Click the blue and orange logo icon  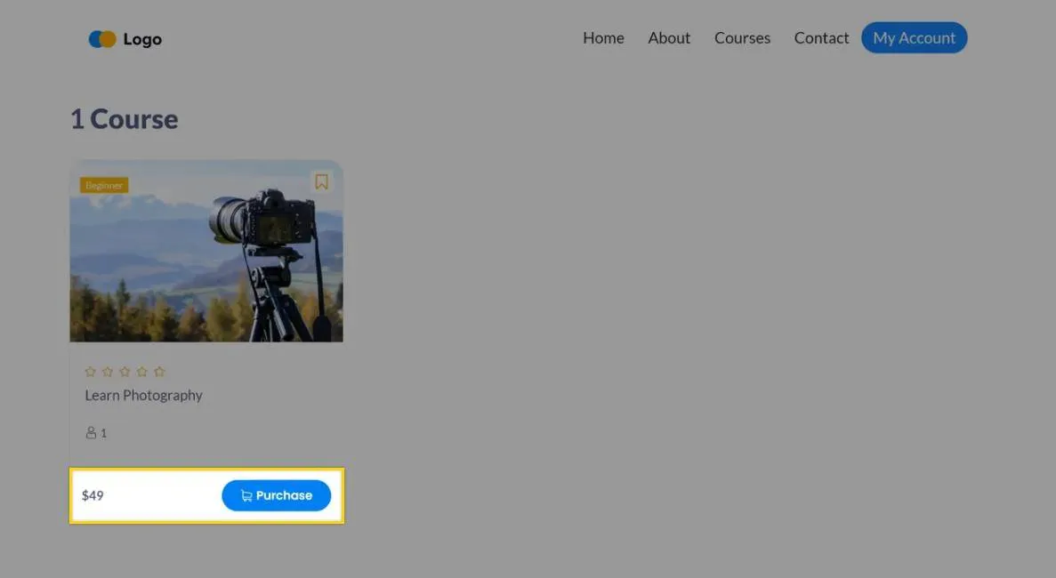click(102, 39)
